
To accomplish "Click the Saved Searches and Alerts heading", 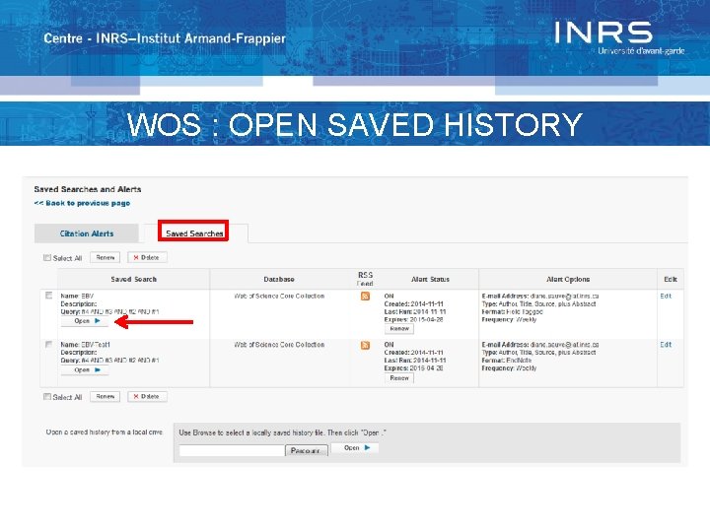I will tap(88, 189).
